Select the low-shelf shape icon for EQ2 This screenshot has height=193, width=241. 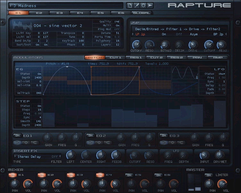pos(90,143)
